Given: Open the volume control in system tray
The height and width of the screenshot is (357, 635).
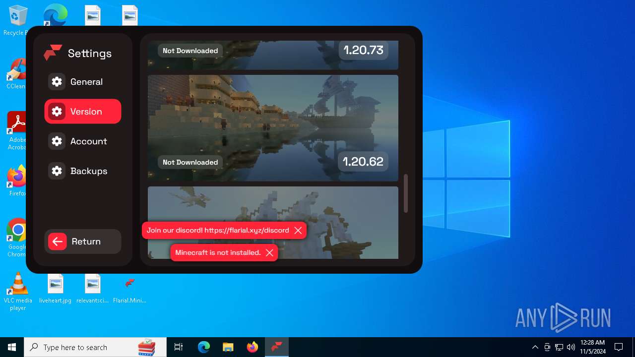Looking at the screenshot, I should coord(571,347).
